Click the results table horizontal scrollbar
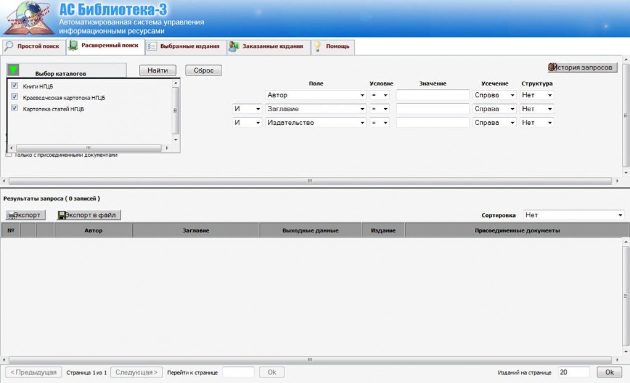The width and height of the screenshot is (630, 383). [310, 360]
